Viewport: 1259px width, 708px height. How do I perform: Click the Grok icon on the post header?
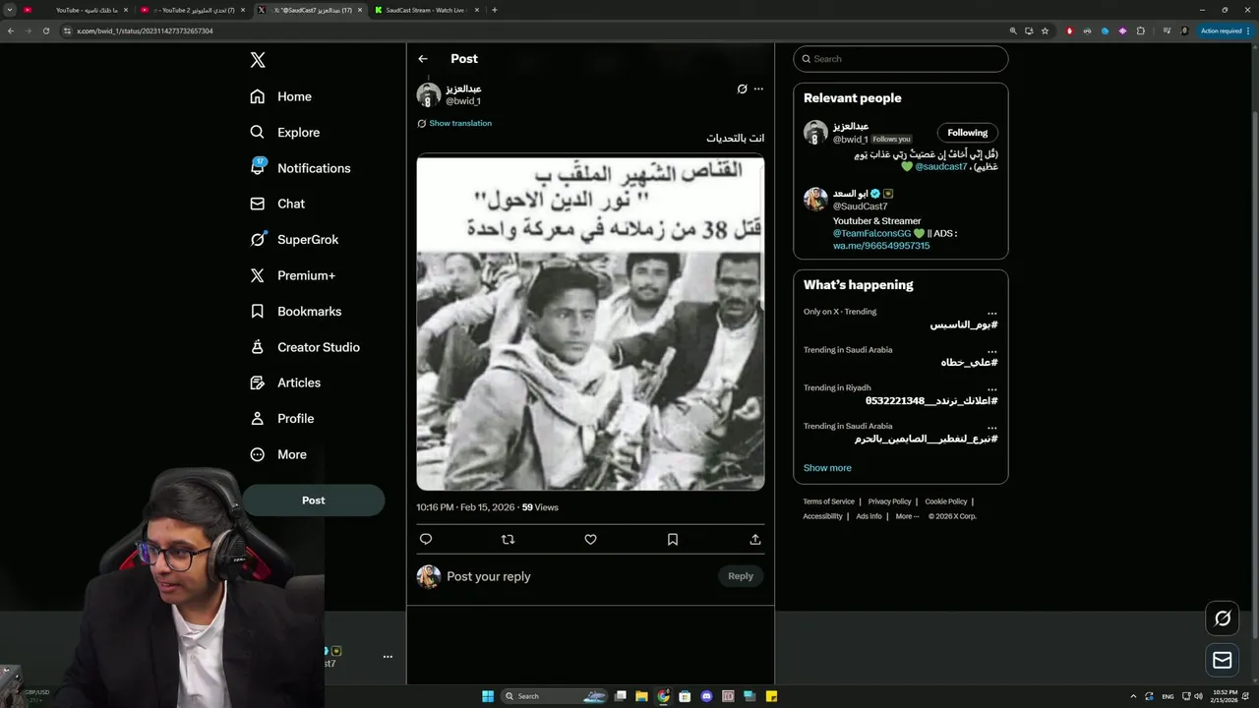742,88
